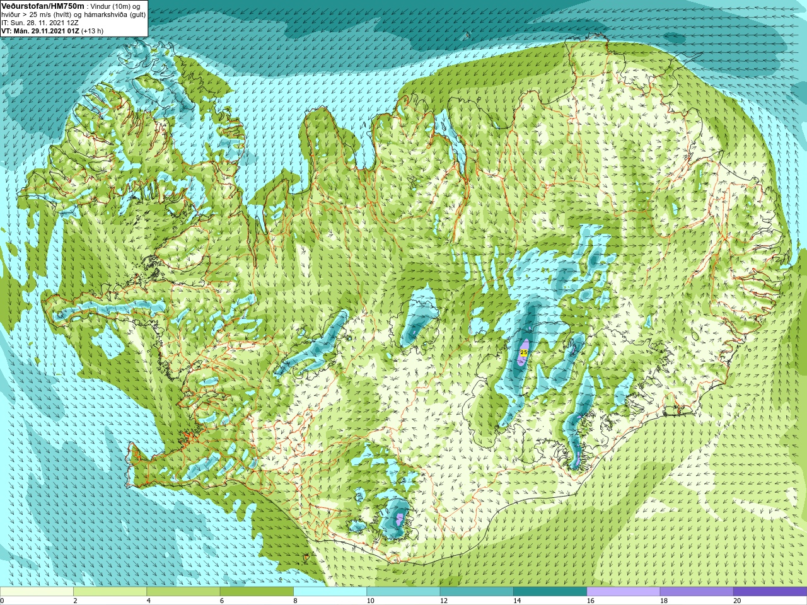807x605 pixels.
Task: Click the yellow 25 gust marker on the map
Action: (524, 352)
